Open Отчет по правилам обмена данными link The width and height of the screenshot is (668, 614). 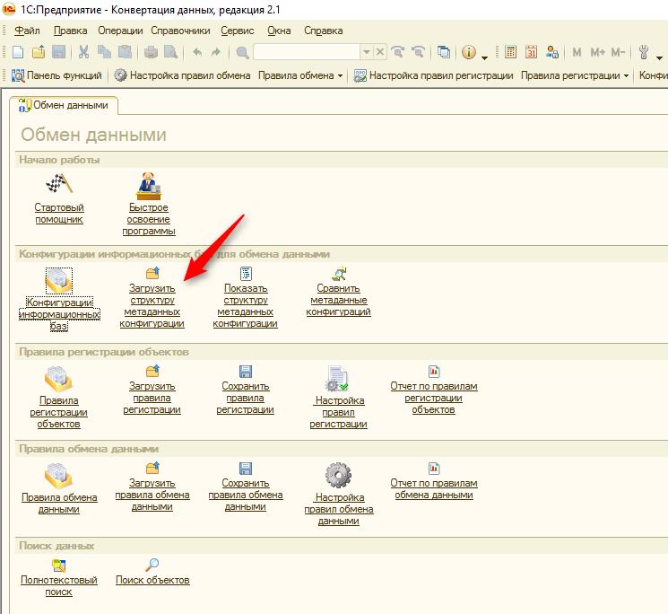[434, 488]
